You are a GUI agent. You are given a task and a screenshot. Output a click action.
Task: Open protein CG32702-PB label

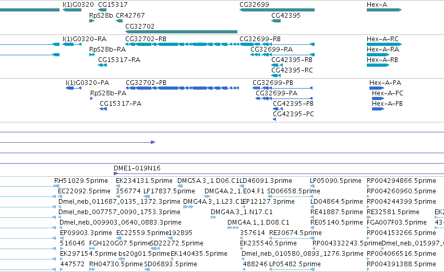(x=146, y=82)
